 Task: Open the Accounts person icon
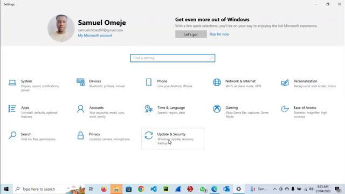(80, 109)
